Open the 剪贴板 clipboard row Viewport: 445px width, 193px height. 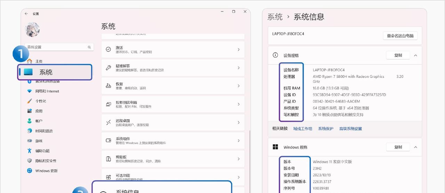pyautogui.click(x=173, y=159)
